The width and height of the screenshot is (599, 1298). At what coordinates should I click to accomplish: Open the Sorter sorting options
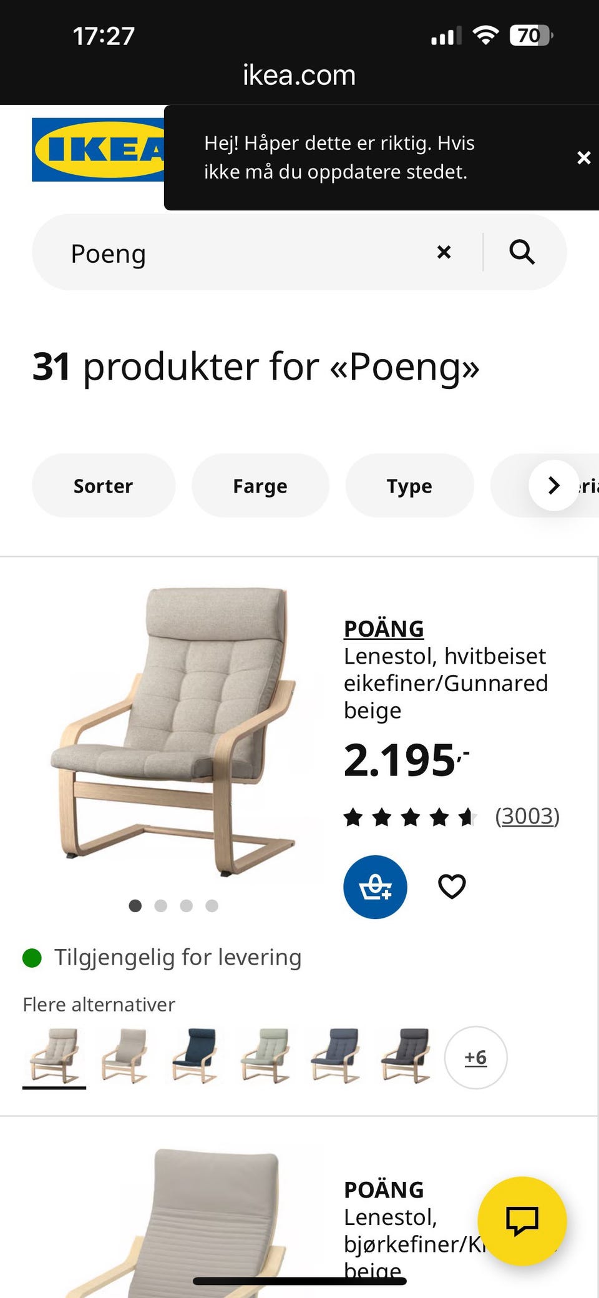click(104, 485)
